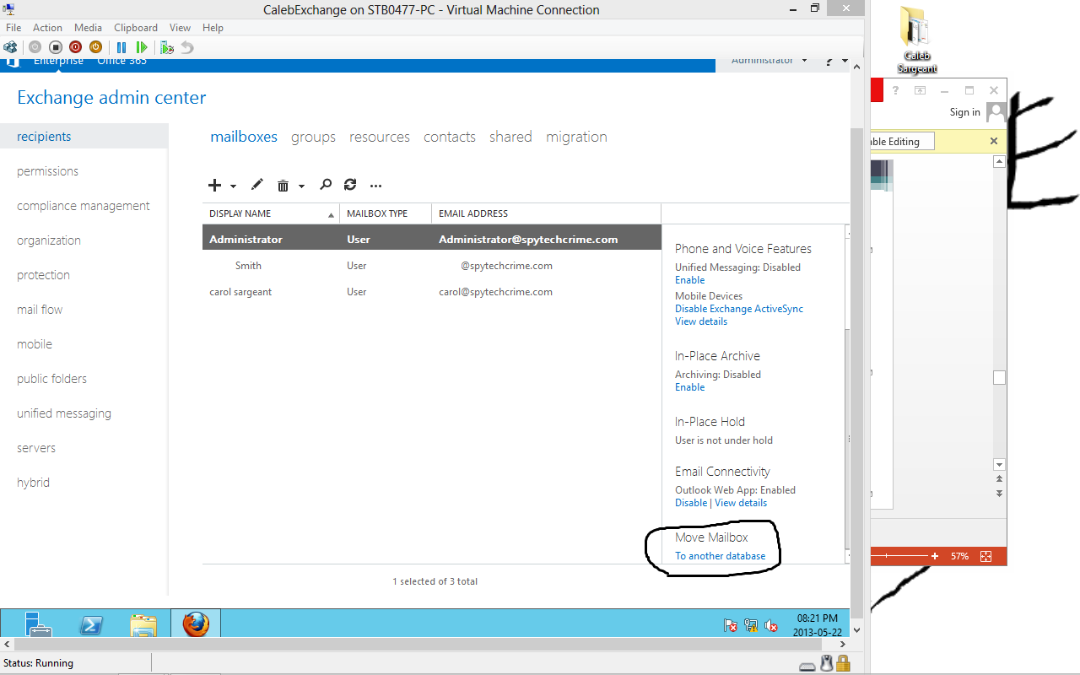This screenshot has height=675, width=1080.
Task: Pause the virtual machine
Action: tap(121, 47)
